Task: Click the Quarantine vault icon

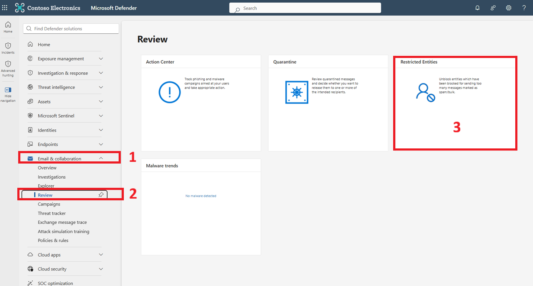Action: tap(297, 92)
